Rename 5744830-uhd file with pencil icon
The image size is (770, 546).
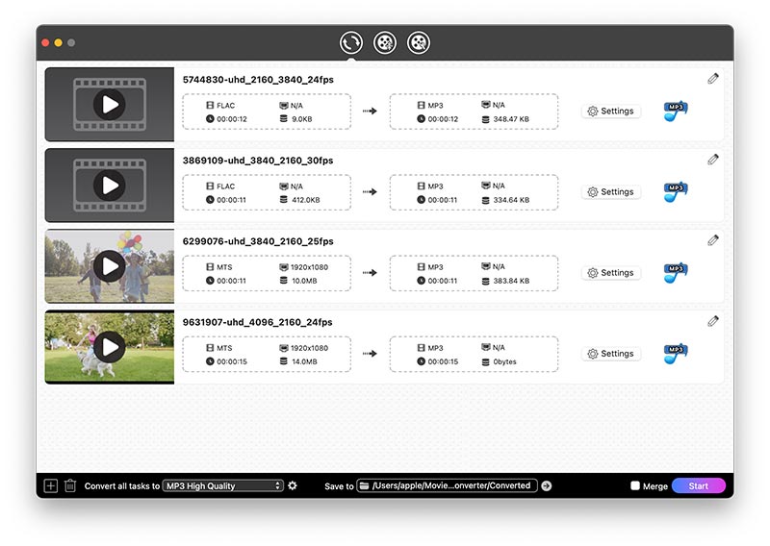[713, 79]
